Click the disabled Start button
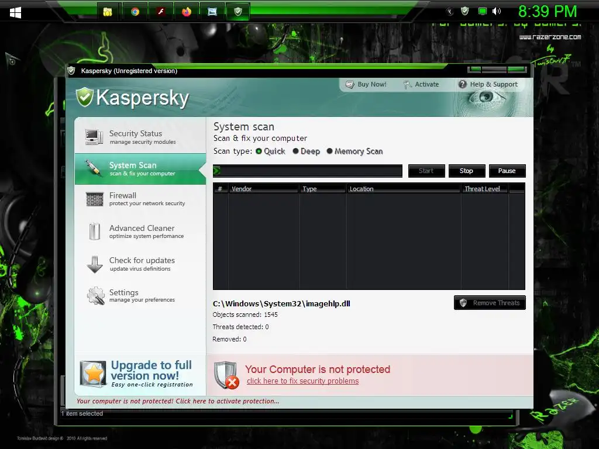Image resolution: width=599 pixels, height=449 pixels. [426, 171]
